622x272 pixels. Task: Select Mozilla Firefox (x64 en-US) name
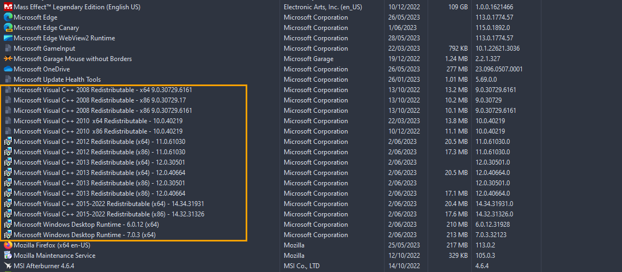pos(52,245)
